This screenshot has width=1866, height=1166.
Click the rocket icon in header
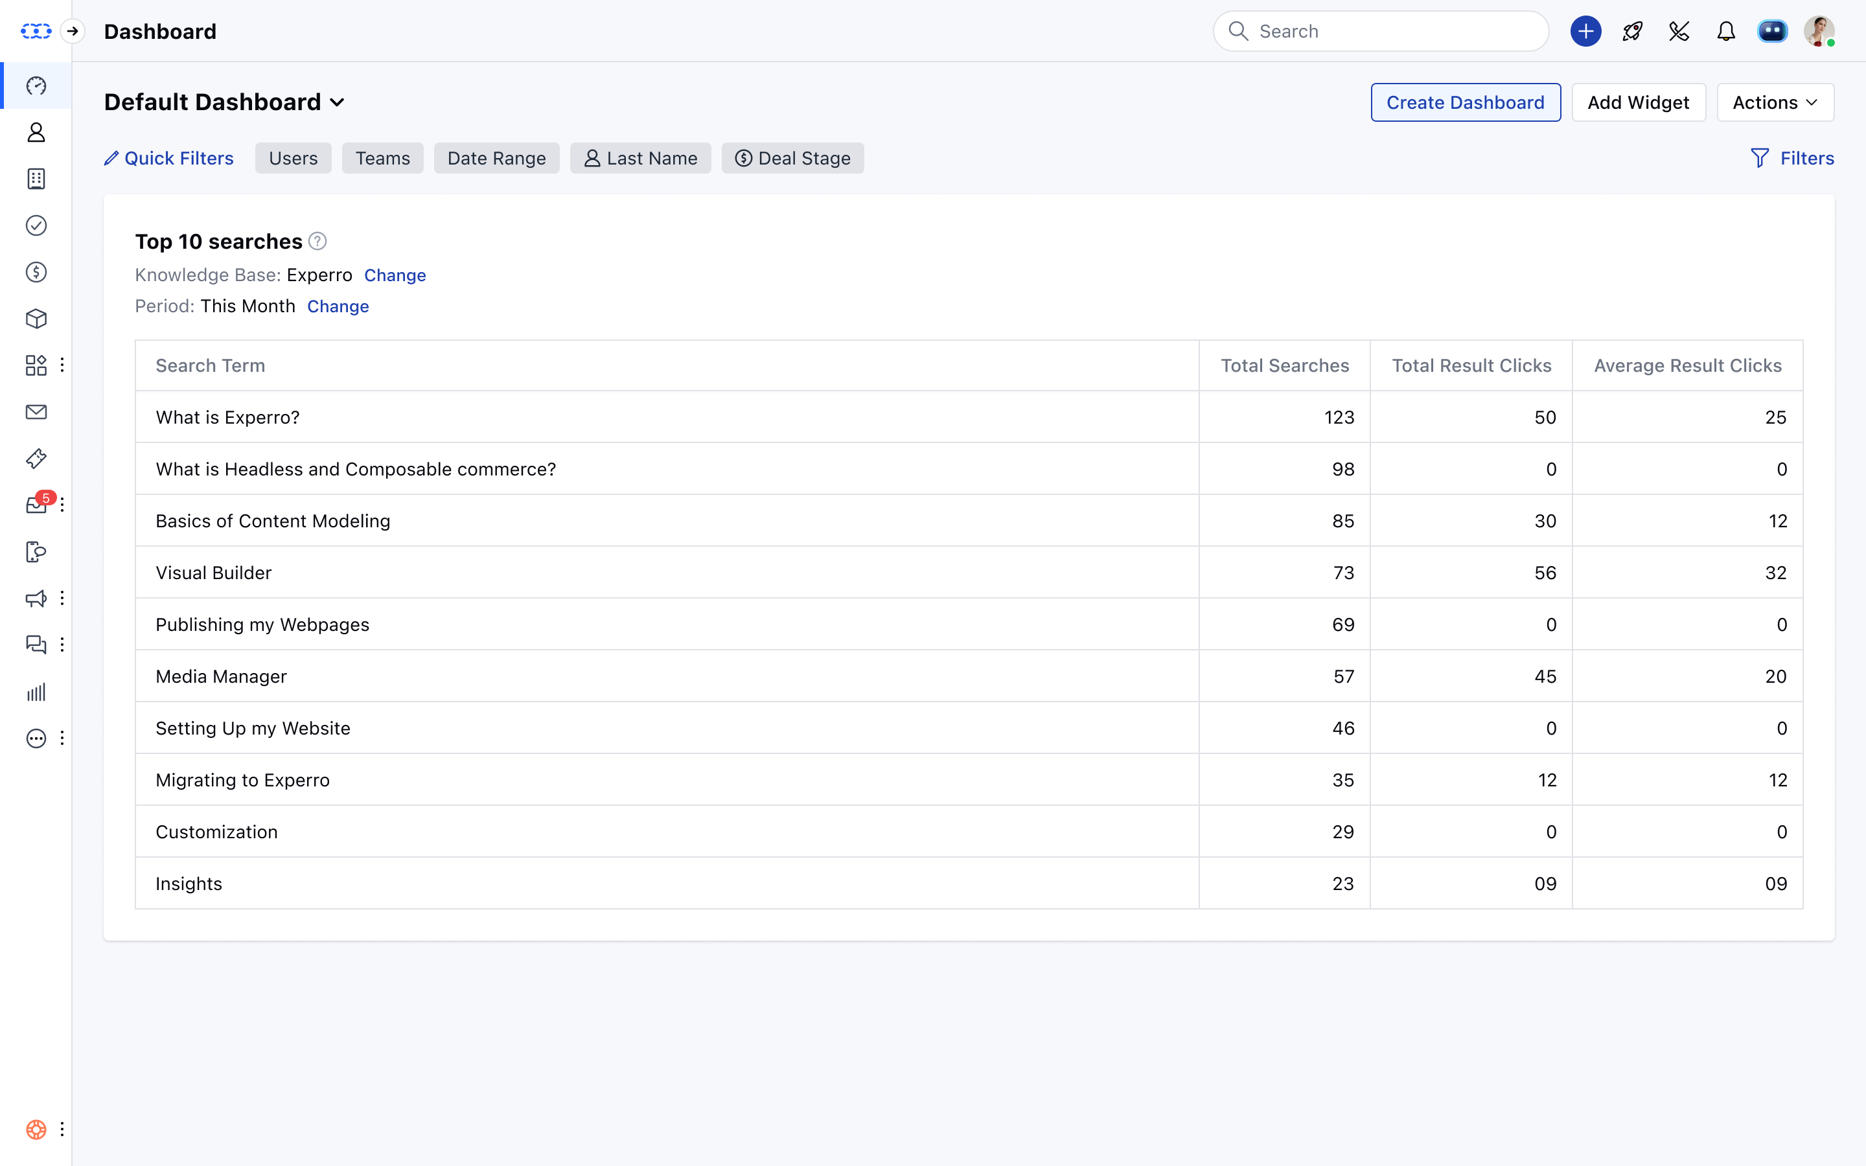pos(1632,32)
